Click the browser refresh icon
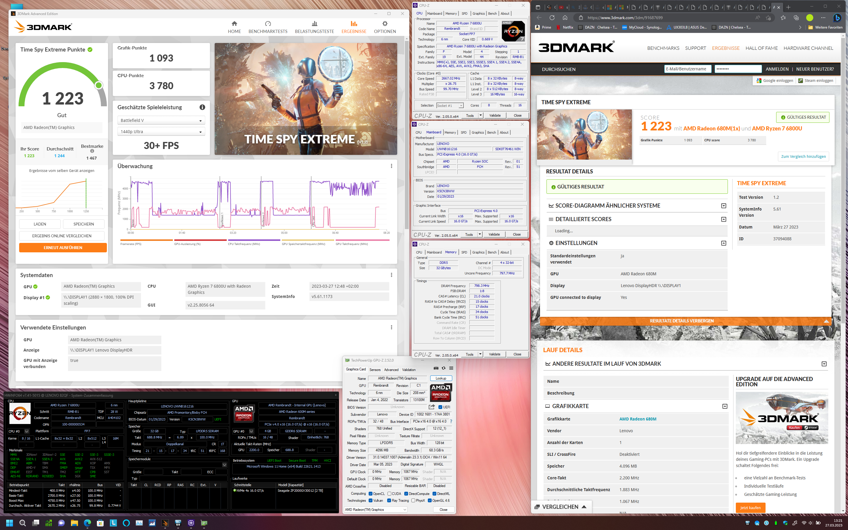 pyautogui.click(x=552, y=18)
